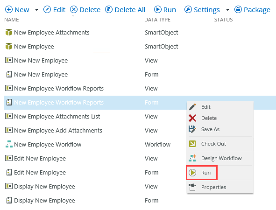The image size is (276, 210).
Task: Click the Edit toolbar button
Action: coord(54,10)
